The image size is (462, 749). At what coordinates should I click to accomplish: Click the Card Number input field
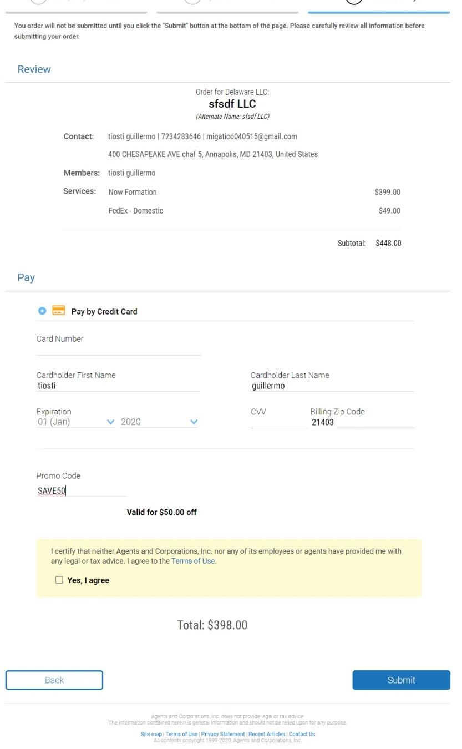pos(118,349)
